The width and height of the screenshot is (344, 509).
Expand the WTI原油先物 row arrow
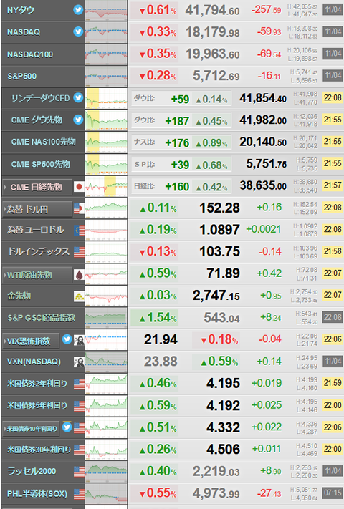(x=5, y=275)
